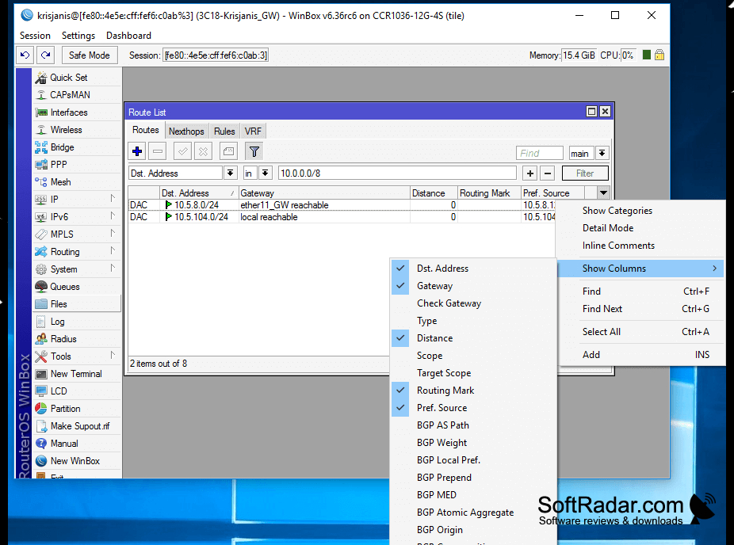Select Detail Mode from context menu
734x545 pixels.
608,228
